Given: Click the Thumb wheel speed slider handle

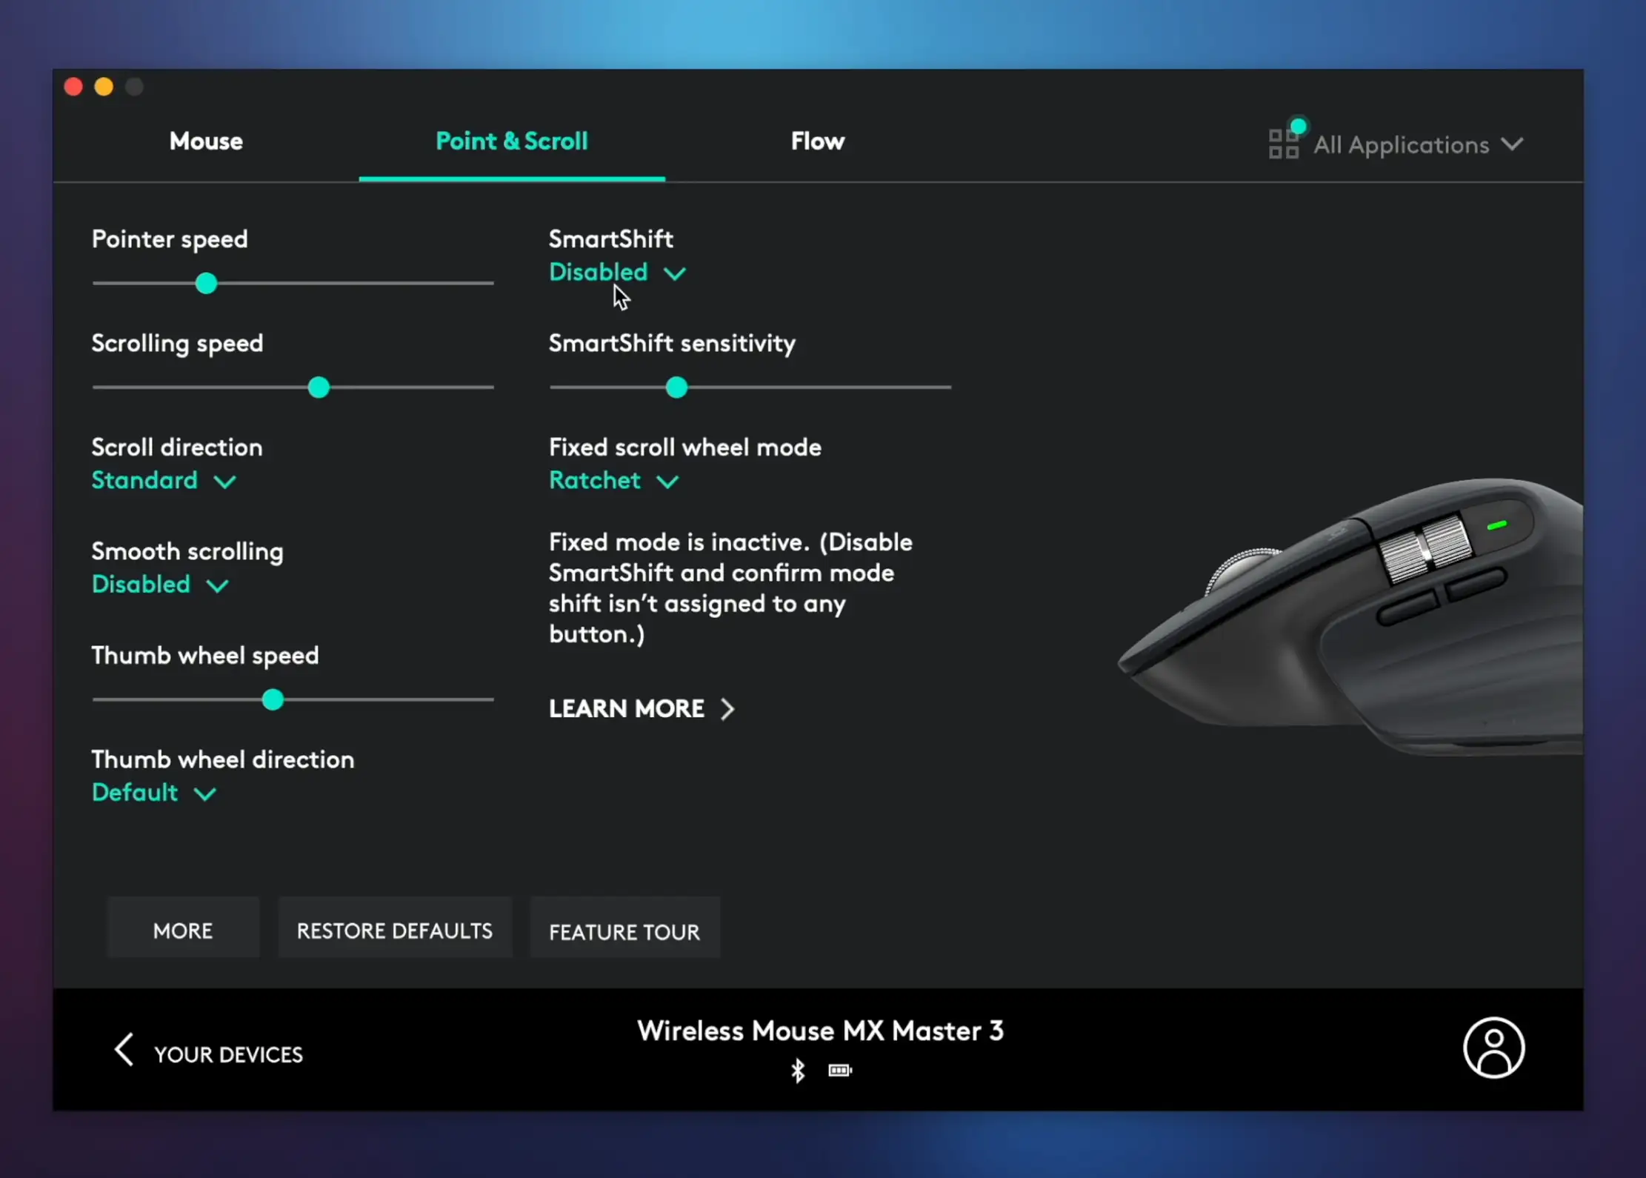Looking at the screenshot, I should tap(273, 699).
